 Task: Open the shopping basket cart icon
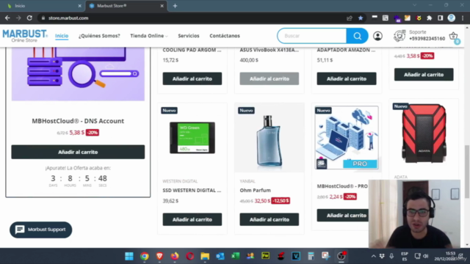[454, 37]
